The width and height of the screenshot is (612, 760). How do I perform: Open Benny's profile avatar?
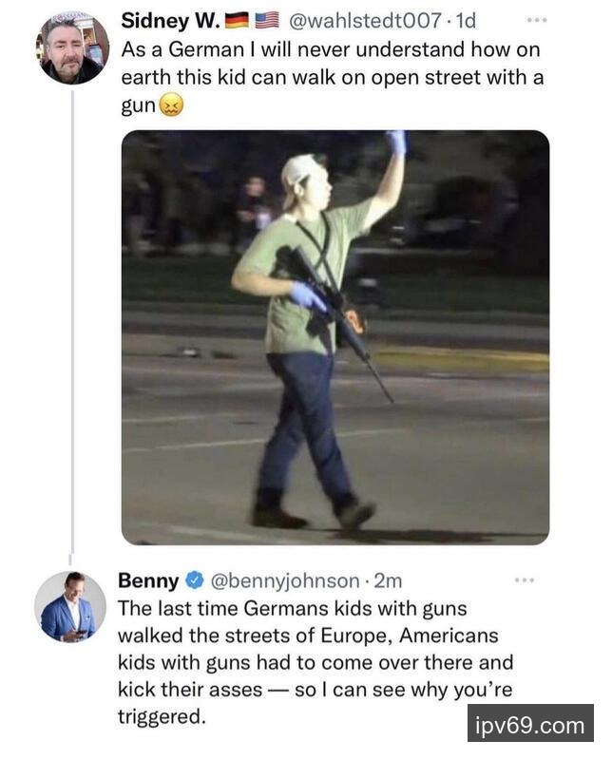70,607
